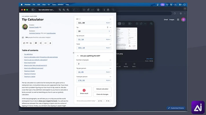Click the Number of people field
206x115 pixels.
[x=94, y=64]
